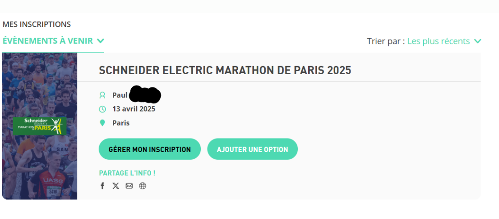Viewport: 499px width, 219px height.
Task: Open the Les plus récents sort dropdown
Action: point(439,41)
